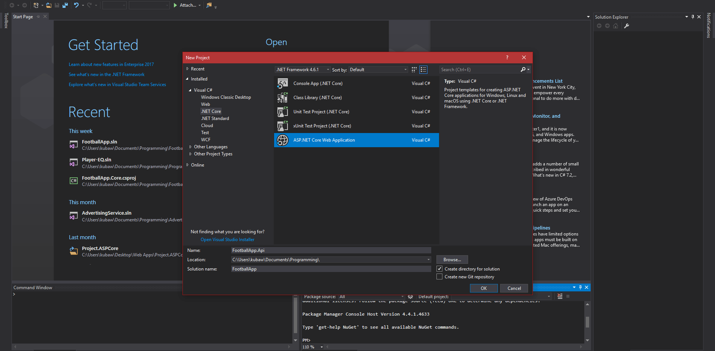Click the New Project toolbar icon

tap(36, 5)
